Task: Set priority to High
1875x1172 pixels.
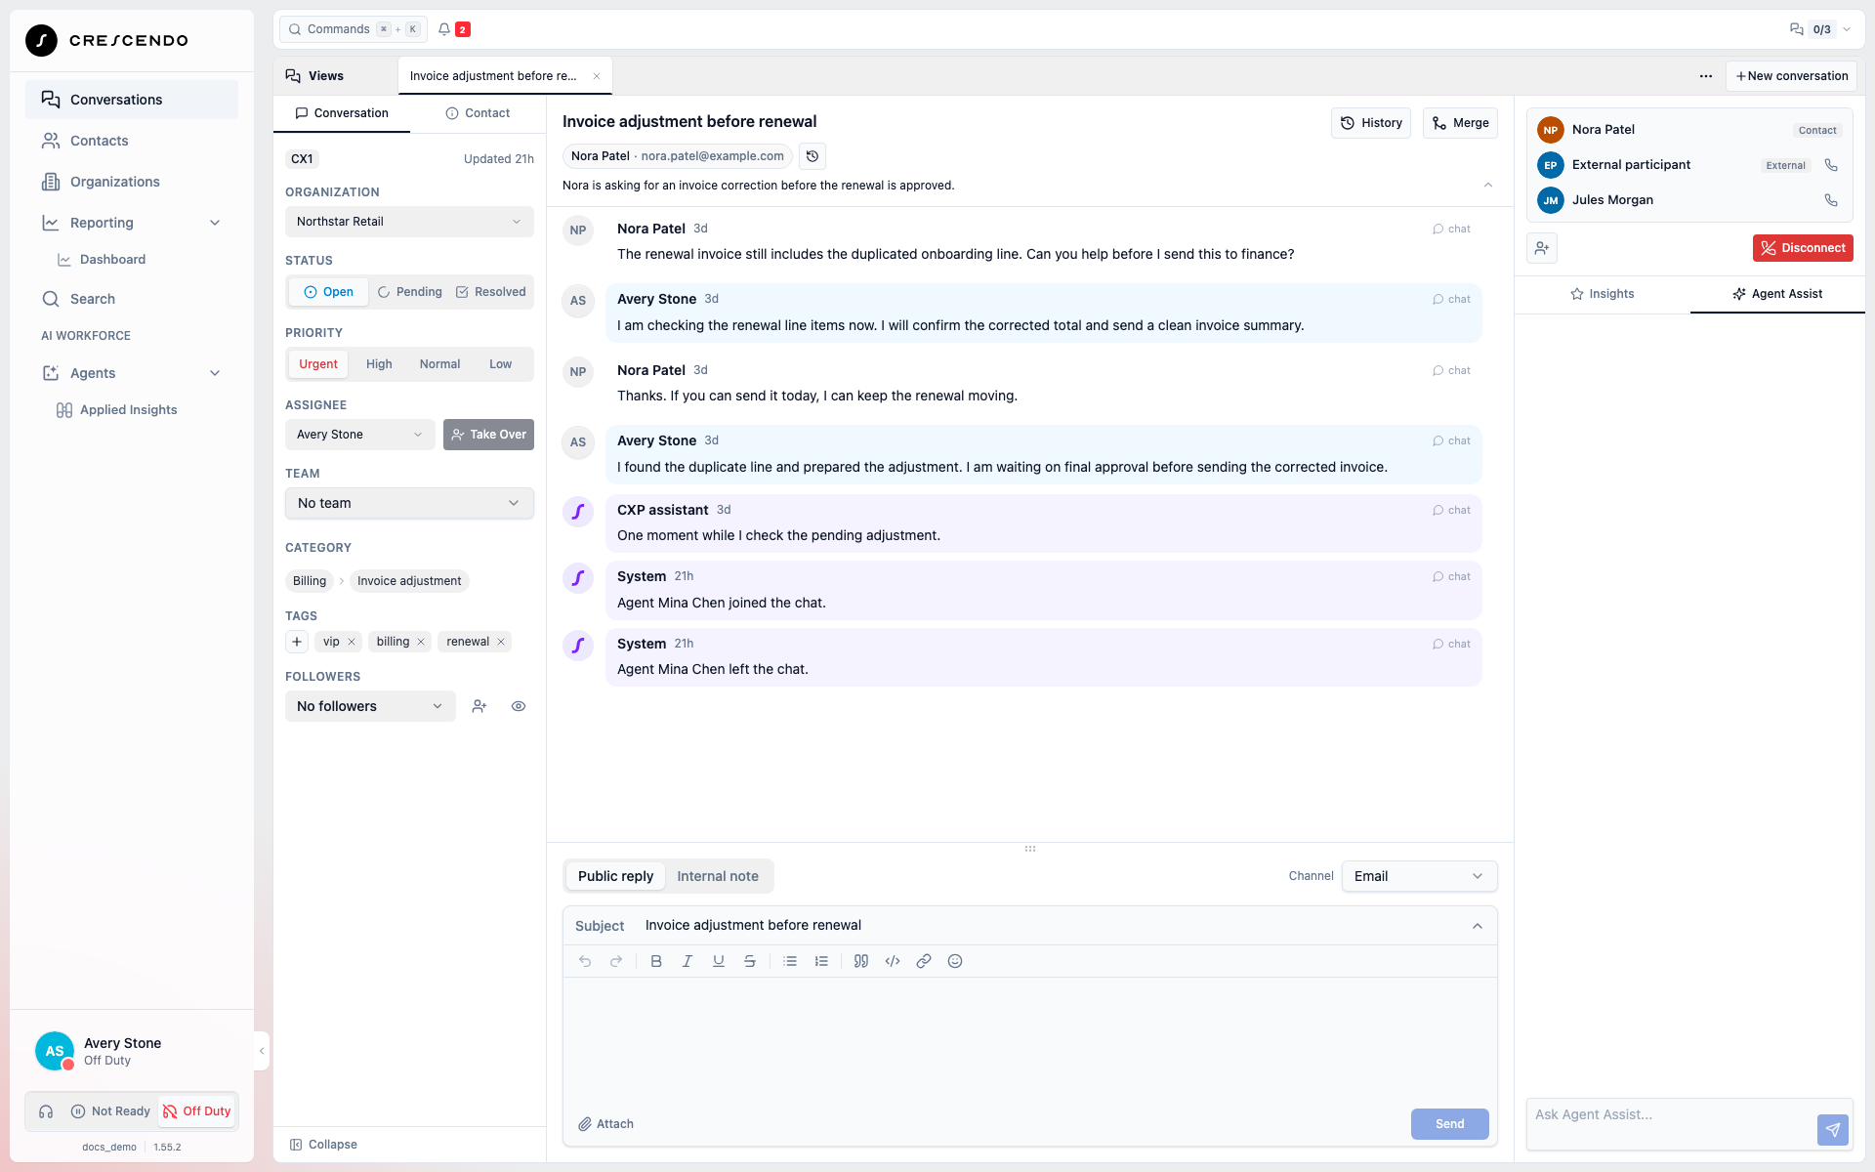Action: (x=379, y=364)
